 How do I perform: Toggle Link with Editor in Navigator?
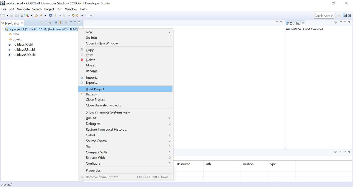(x=60, y=22)
